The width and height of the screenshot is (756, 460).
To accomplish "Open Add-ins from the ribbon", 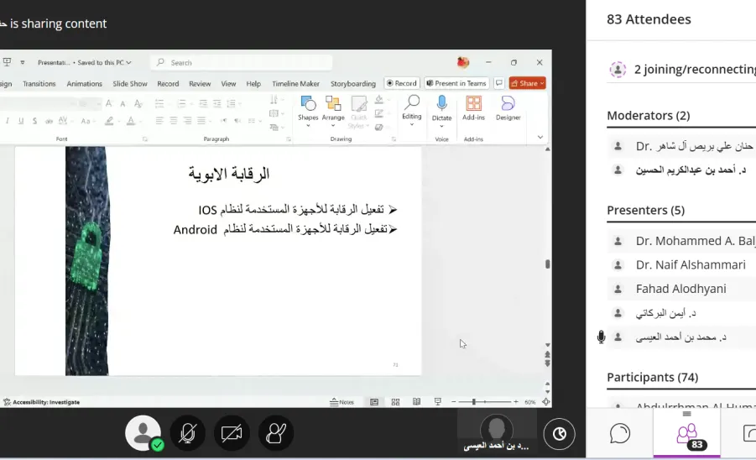I will (473, 108).
